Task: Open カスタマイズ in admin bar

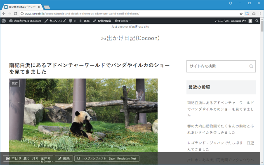Action: point(55,21)
